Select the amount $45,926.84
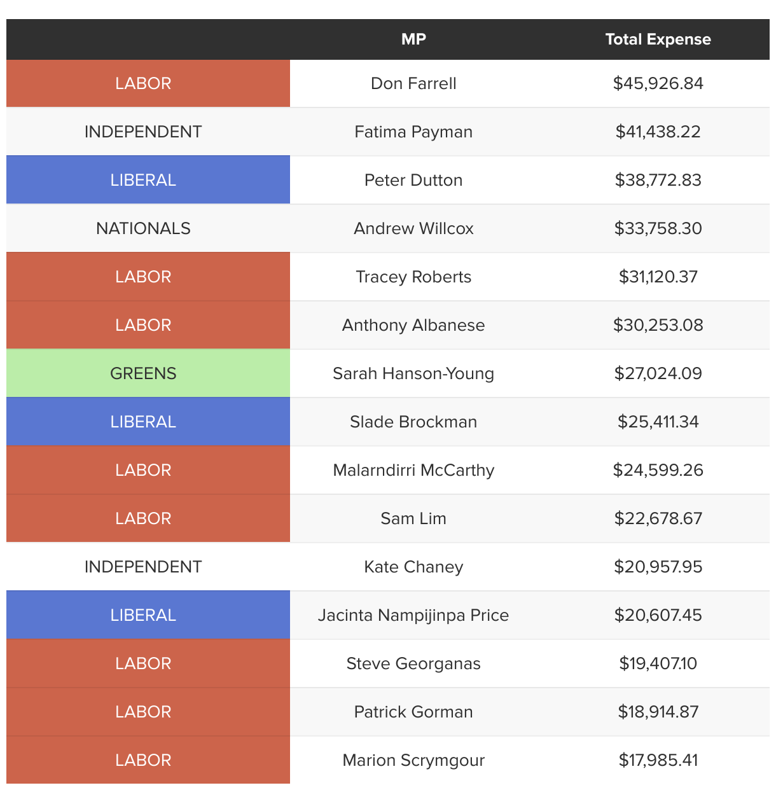Viewport: 776px width, 790px height. 658,83
